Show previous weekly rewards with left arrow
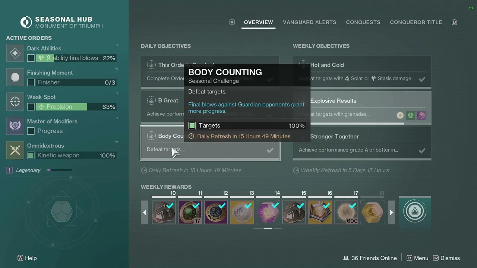 (145, 212)
